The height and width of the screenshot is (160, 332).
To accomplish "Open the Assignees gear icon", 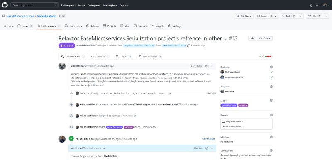I will (x=271, y=87).
